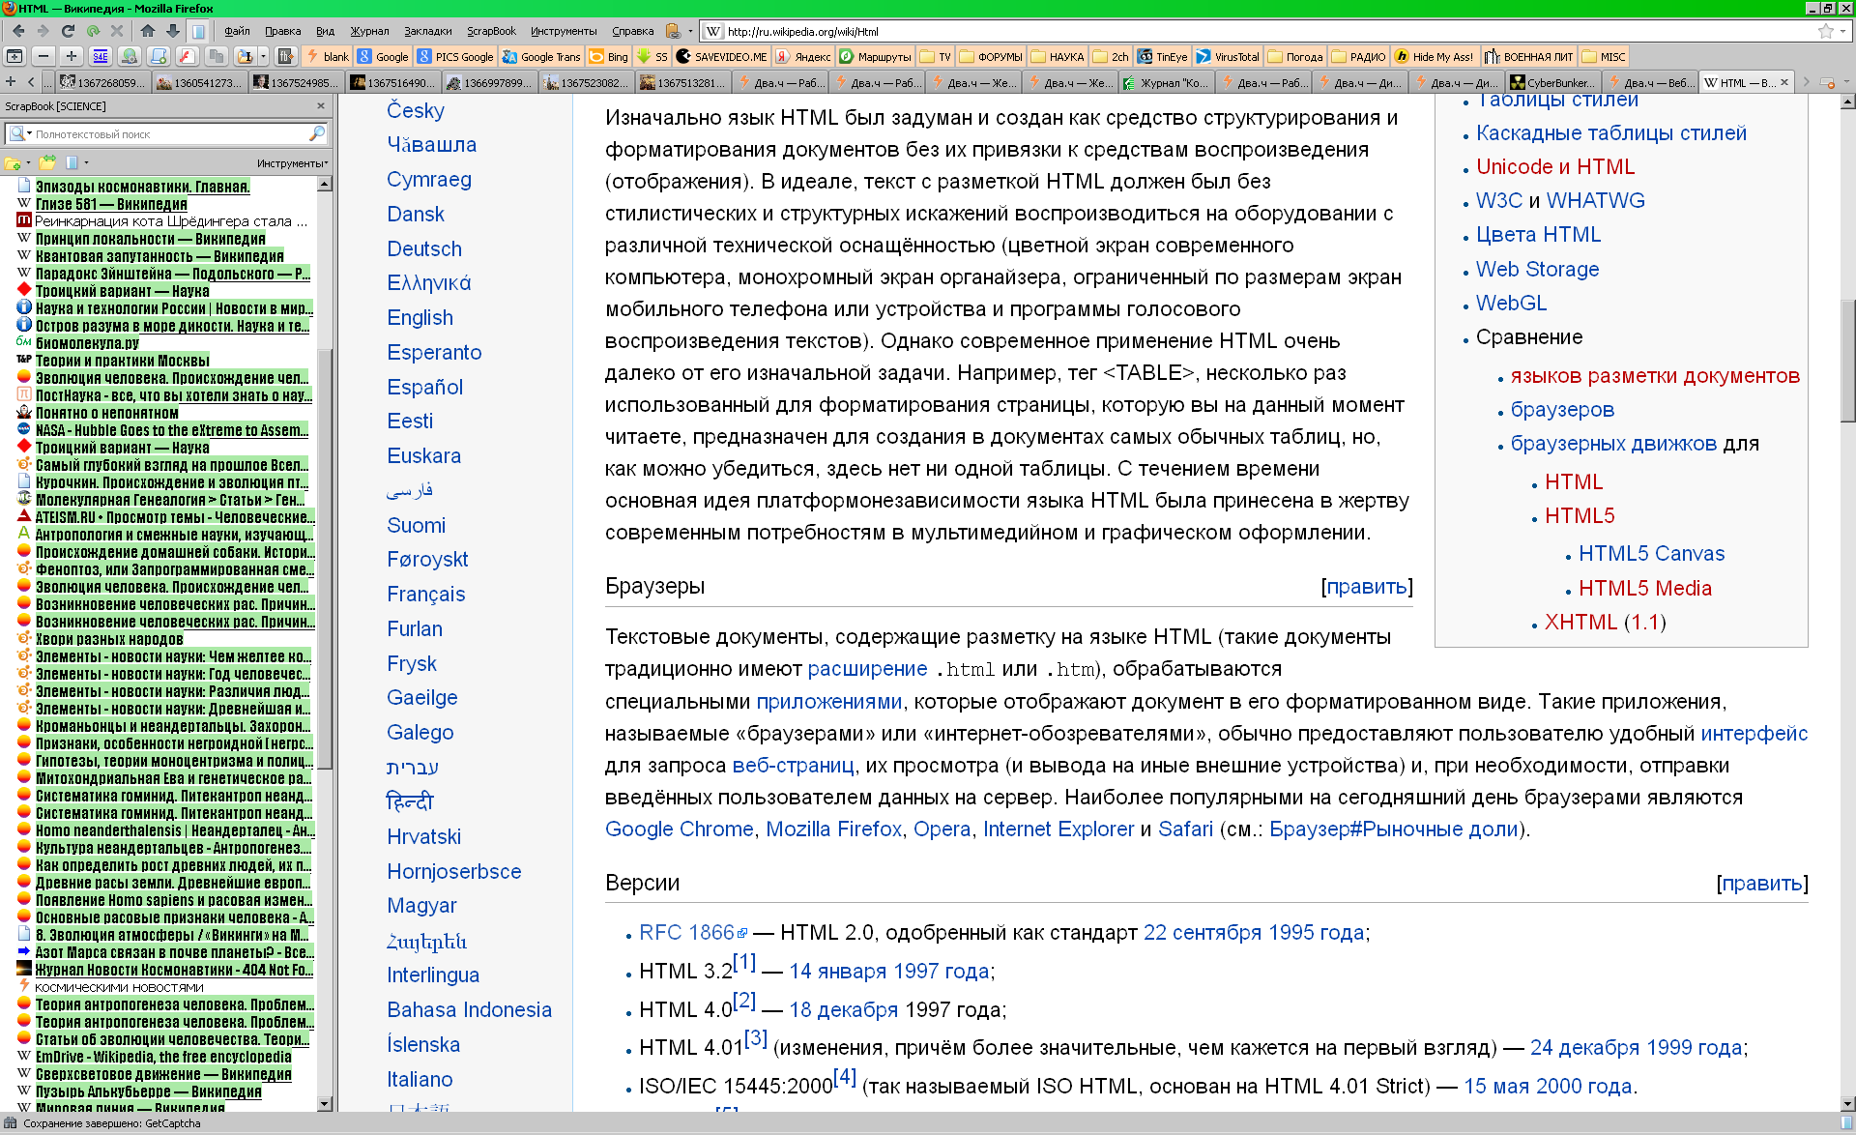1856x1135 pixels.
Task: Open SAVEVIDEO.ME bookmark
Action: [x=721, y=56]
